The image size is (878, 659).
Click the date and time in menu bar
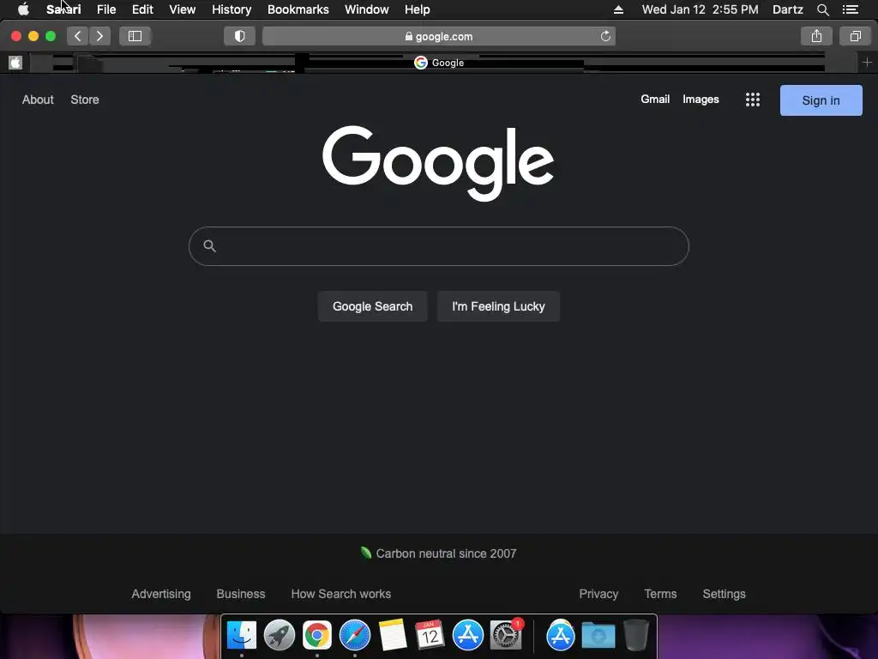(700, 9)
